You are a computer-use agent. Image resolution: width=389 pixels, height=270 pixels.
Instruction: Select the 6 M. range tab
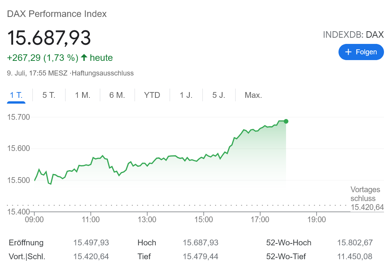[x=117, y=95]
